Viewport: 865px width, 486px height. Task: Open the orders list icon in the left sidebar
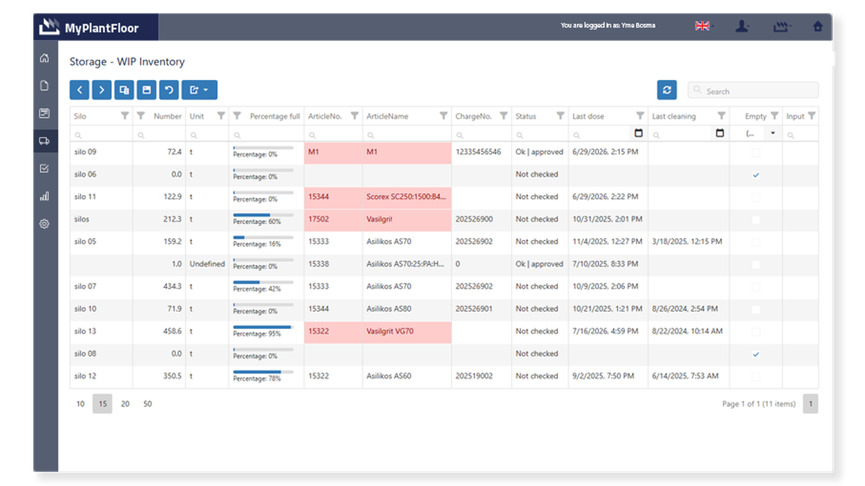coord(45,113)
